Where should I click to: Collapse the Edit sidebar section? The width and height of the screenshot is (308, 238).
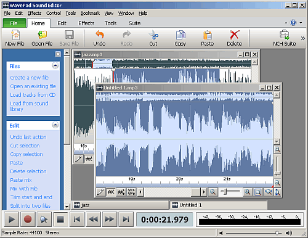(x=55, y=125)
